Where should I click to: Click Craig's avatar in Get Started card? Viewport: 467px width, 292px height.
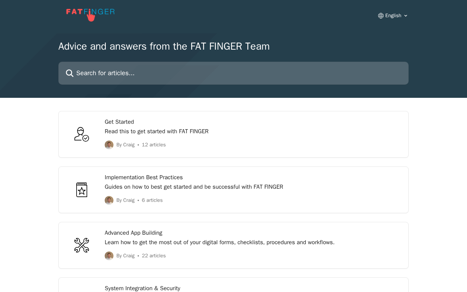pos(109,145)
